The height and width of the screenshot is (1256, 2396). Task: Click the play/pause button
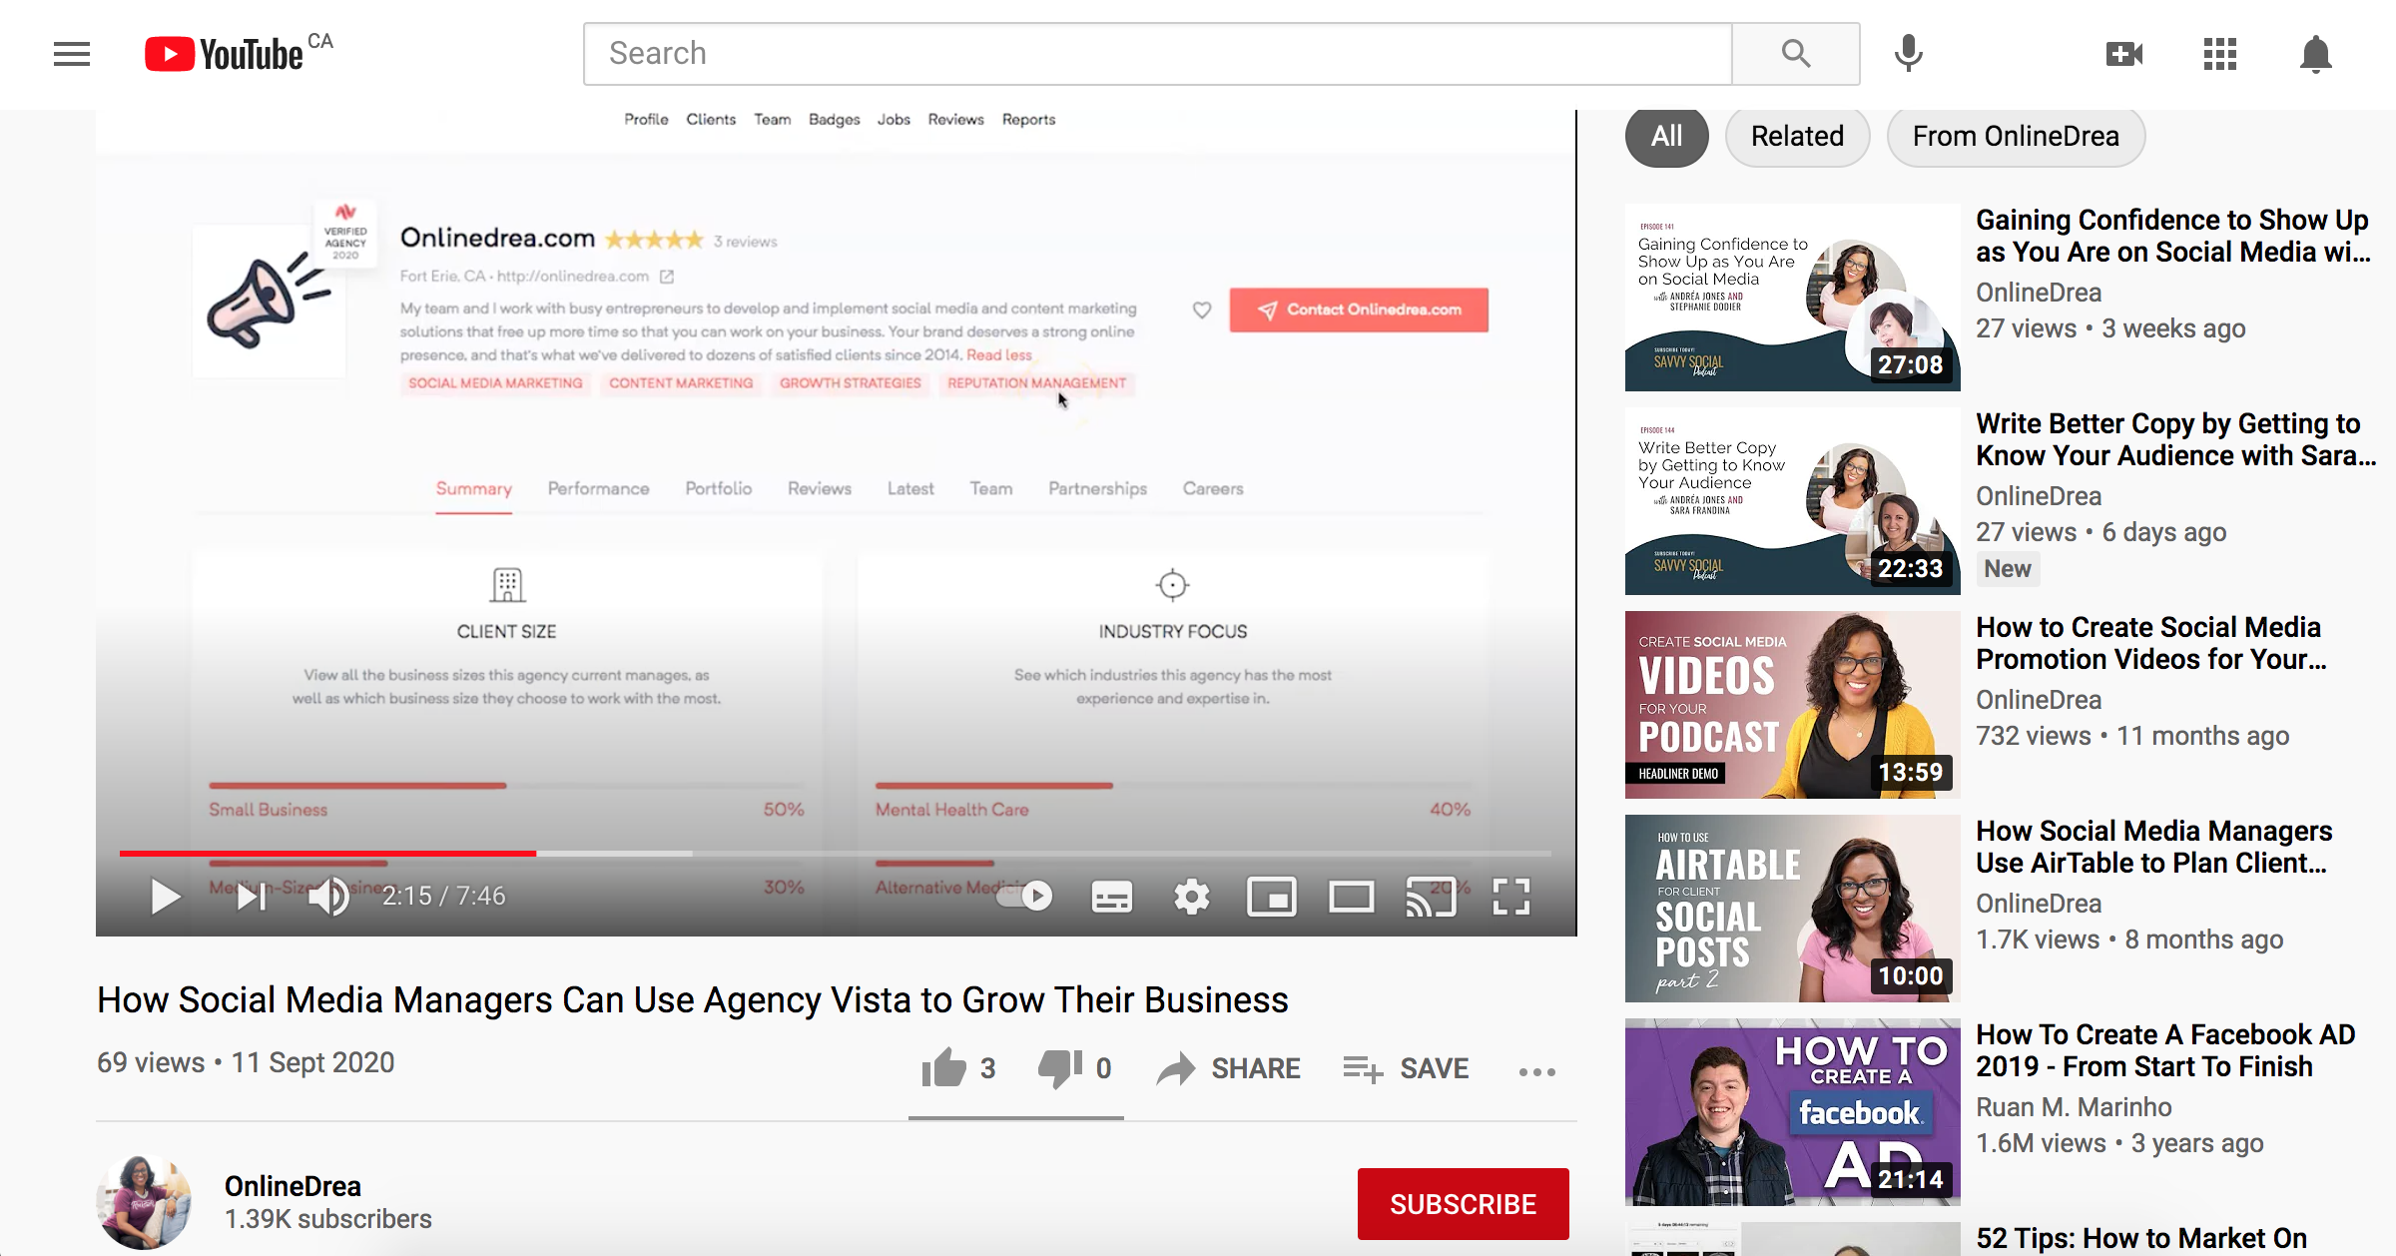pos(160,895)
